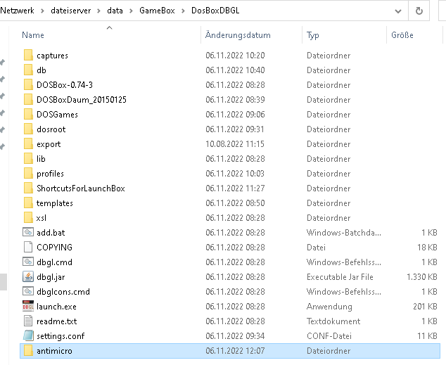Screen dimensions: 446x365
Task: Click the launch.exe DBGL application icon
Action: pos(28,306)
